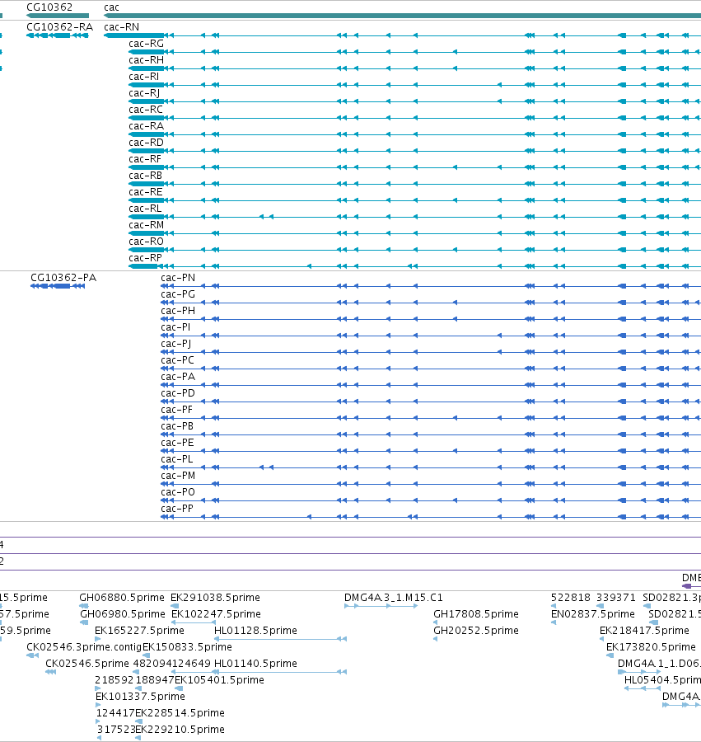Click the cac-PI protein label

click(175, 327)
